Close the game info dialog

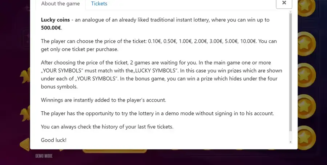(284, 3)
